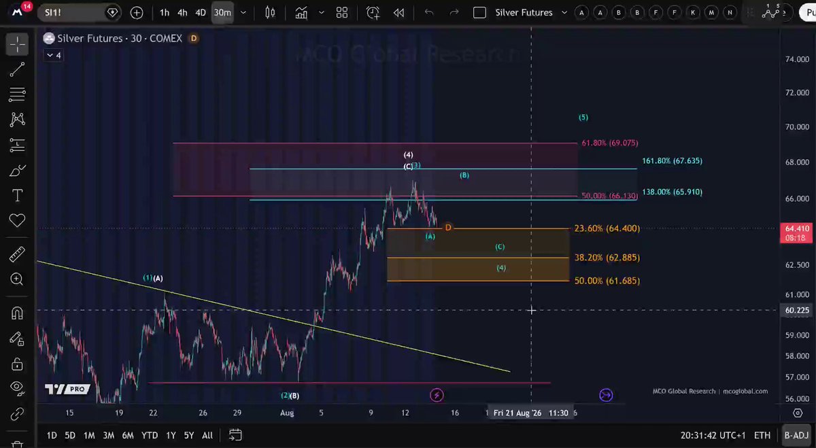
Task: Switch to the 4D timeframe
Action: (201, 12)
